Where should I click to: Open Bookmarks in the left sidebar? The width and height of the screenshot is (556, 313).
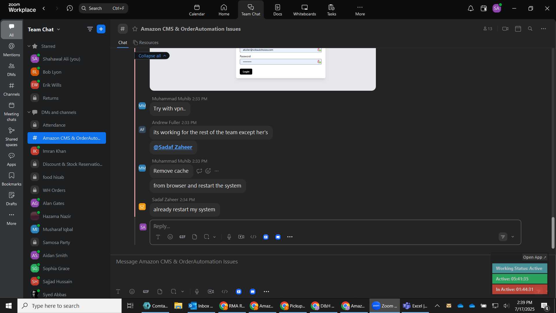pos(12,179)
